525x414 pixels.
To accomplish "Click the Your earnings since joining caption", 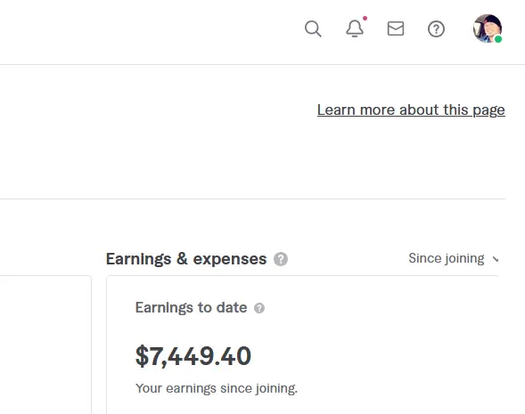I will [x=217, y=388].
